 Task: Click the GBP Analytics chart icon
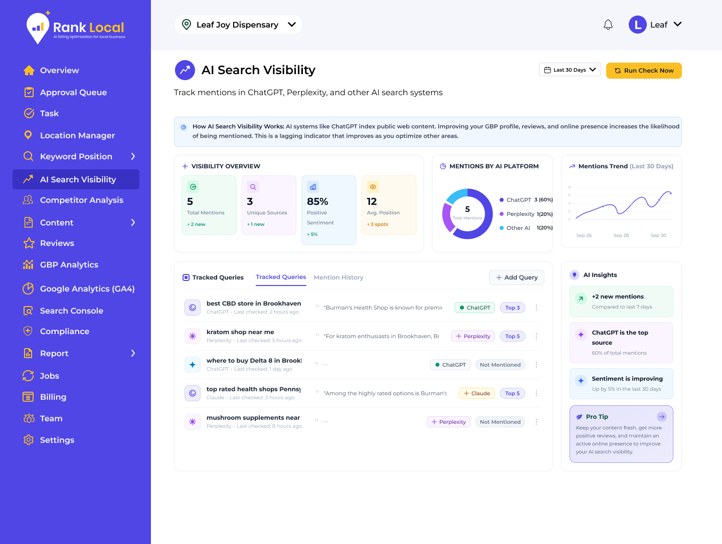tap(29, 264)
